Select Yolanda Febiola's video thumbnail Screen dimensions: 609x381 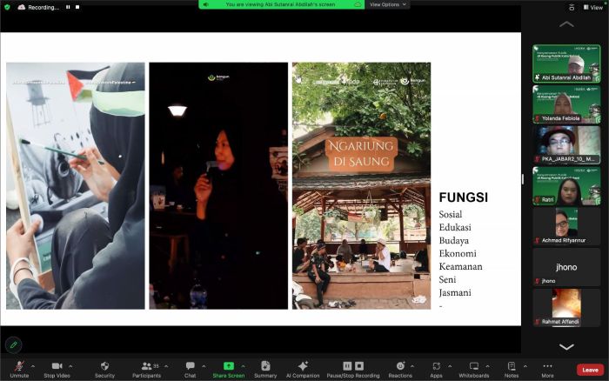pos(566,104)
